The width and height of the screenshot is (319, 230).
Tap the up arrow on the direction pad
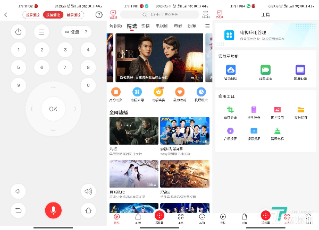[x=53, y=87]
